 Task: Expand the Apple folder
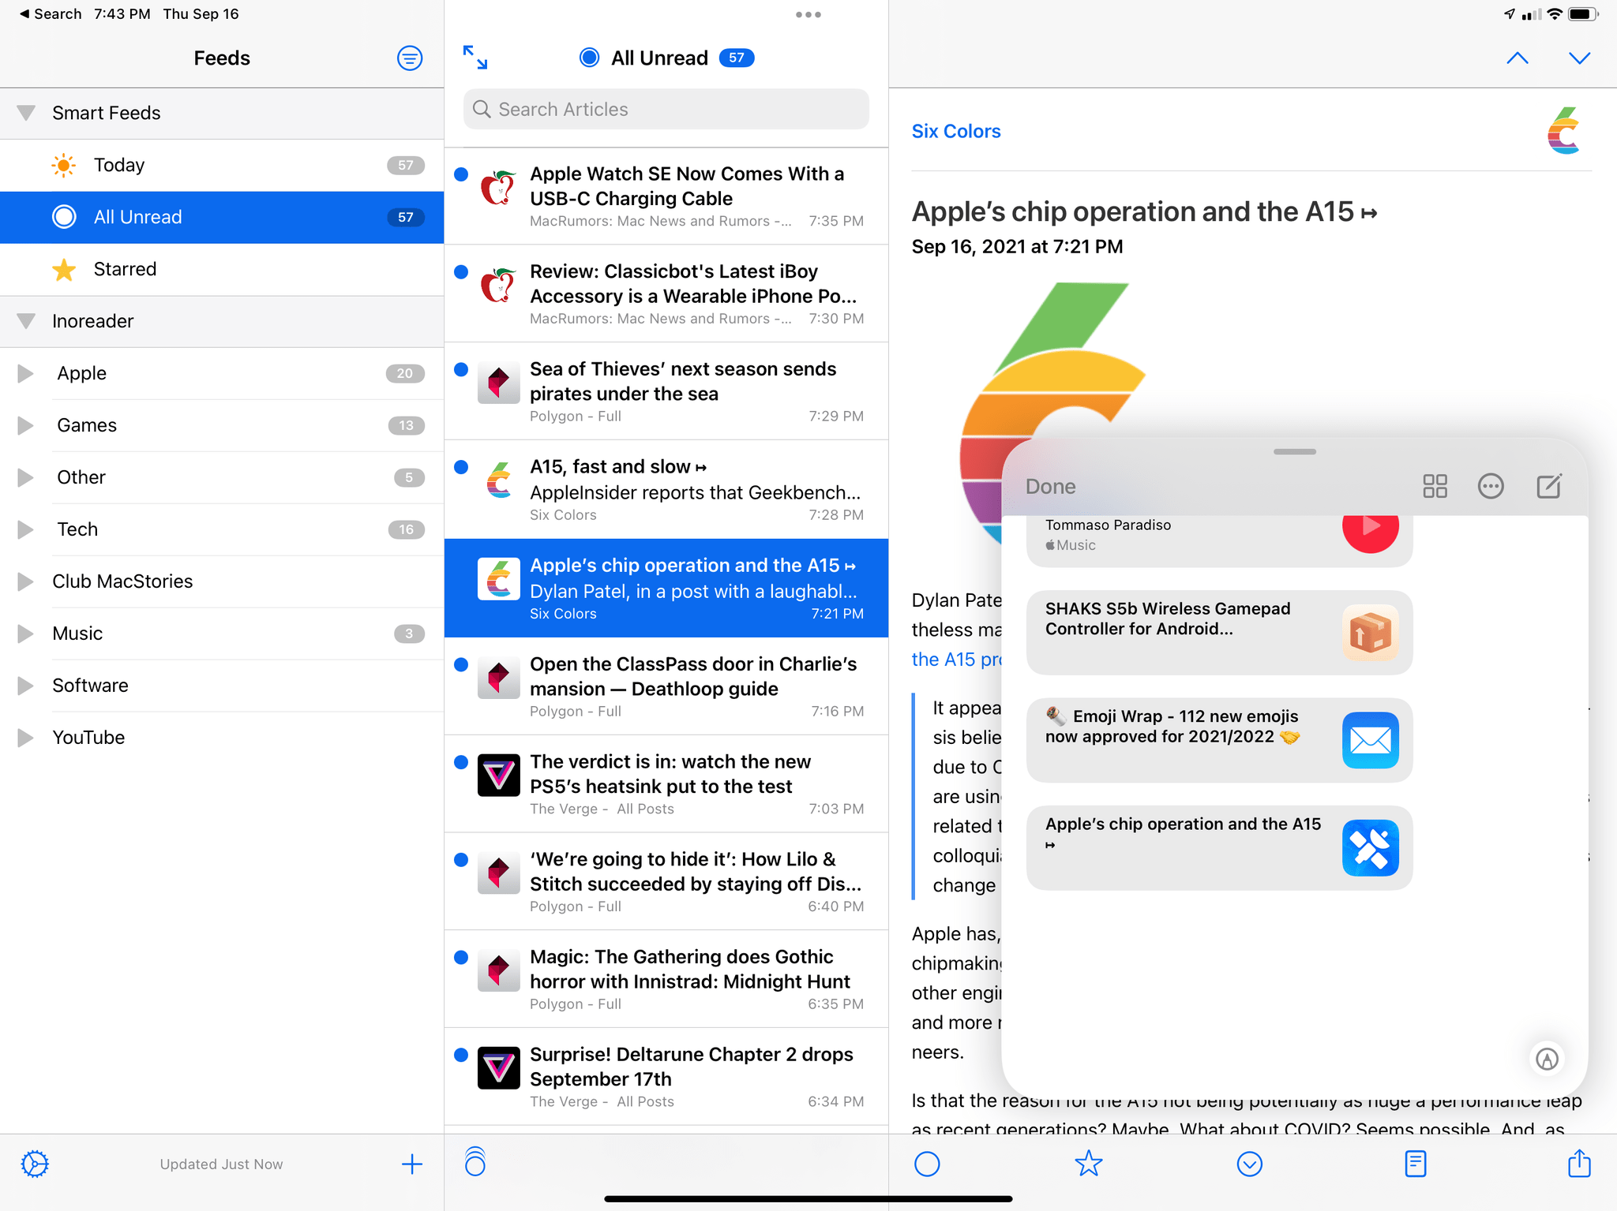tap(25, 373)
